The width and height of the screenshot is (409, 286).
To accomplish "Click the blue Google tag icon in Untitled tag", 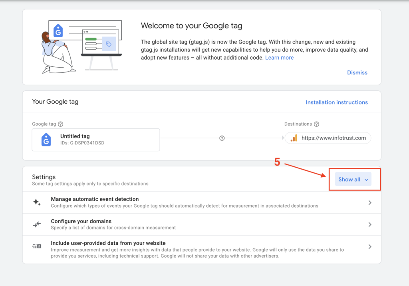I will tap(46, 140).
